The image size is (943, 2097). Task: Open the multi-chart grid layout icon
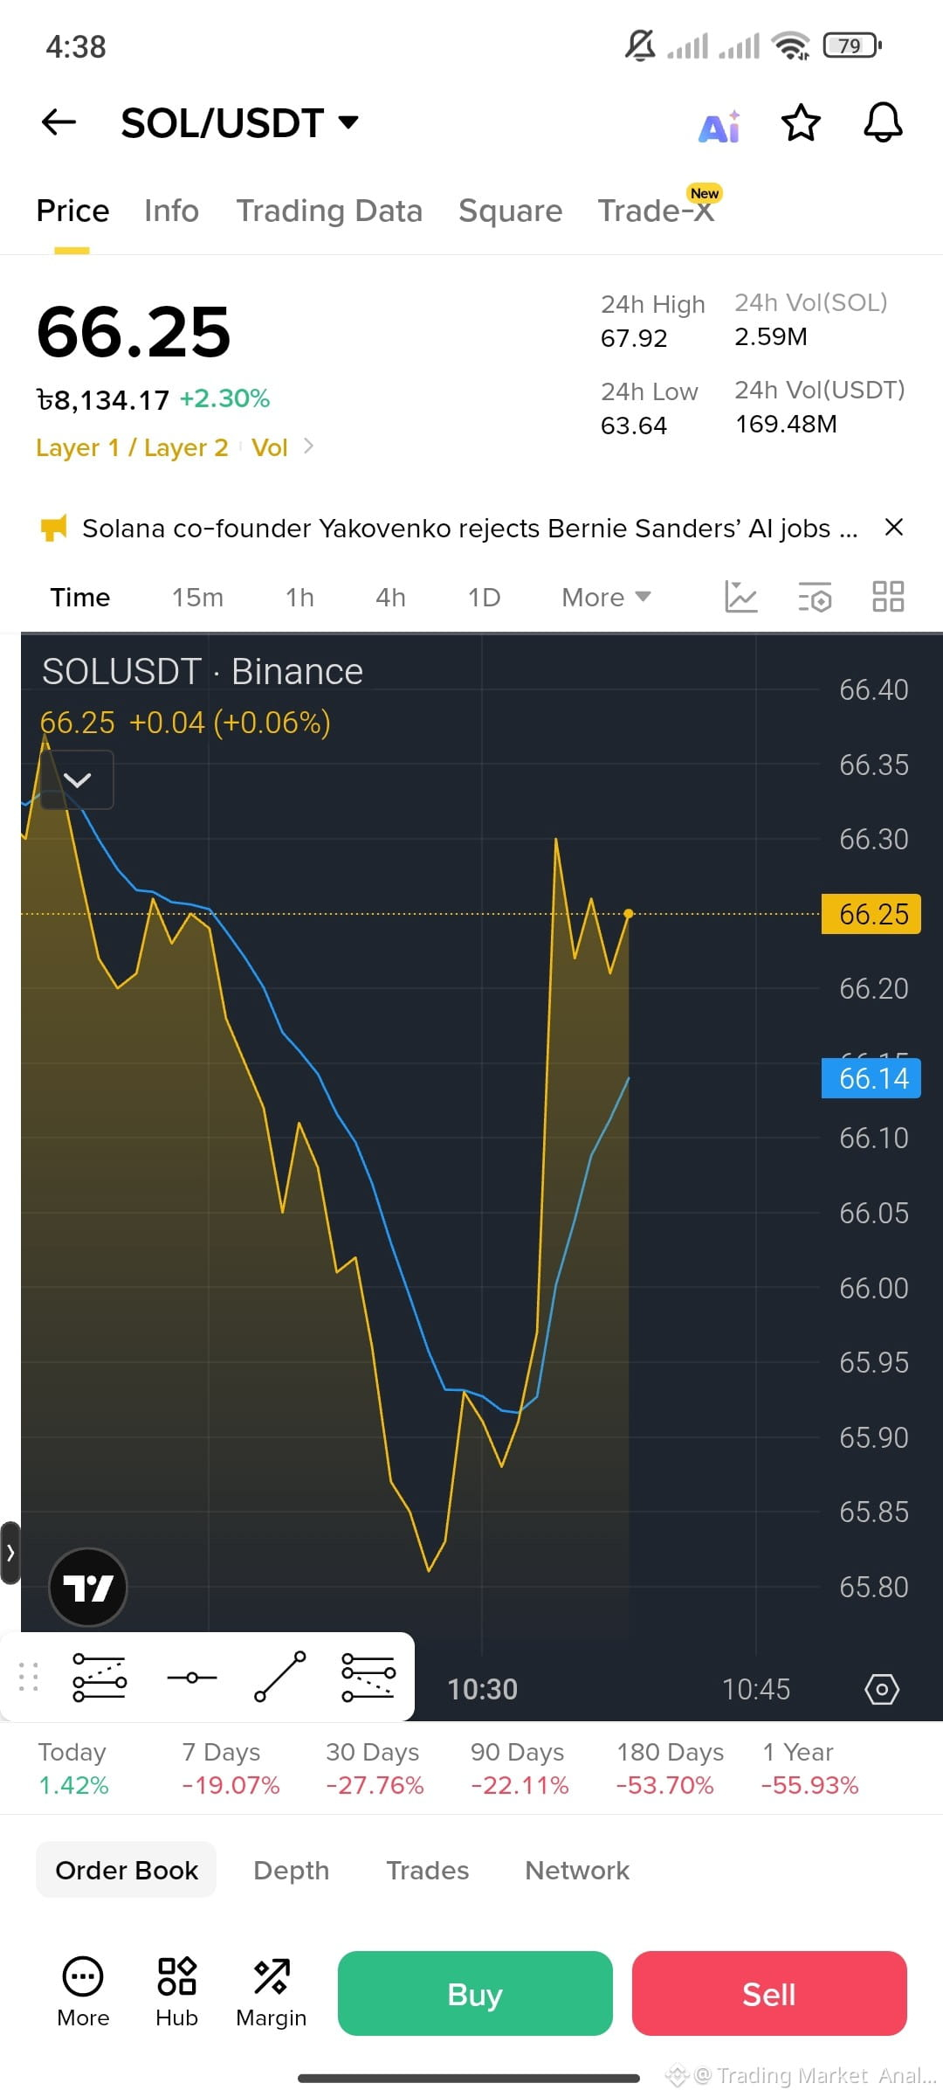(x=888, y=597)
